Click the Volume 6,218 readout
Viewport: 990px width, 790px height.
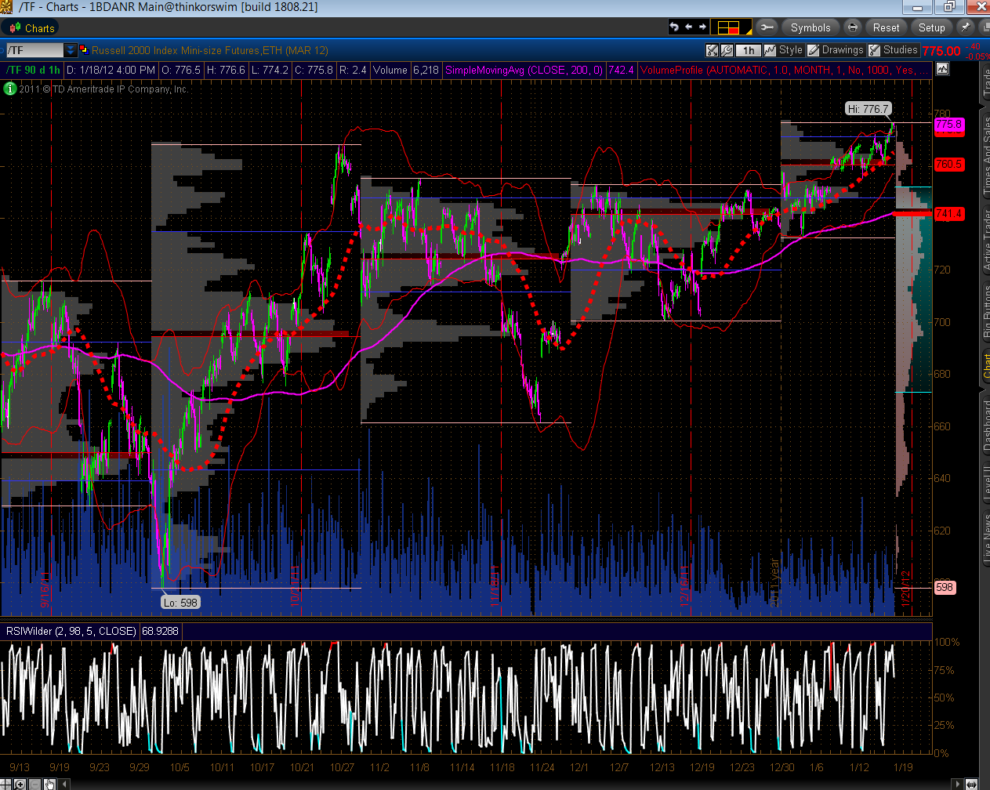pyautogui.click(x=405, y=70)
